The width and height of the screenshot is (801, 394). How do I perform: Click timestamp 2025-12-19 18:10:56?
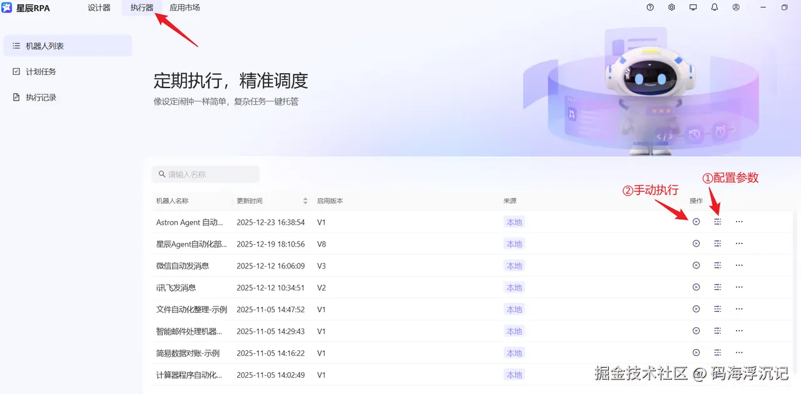tap(270, 244)
